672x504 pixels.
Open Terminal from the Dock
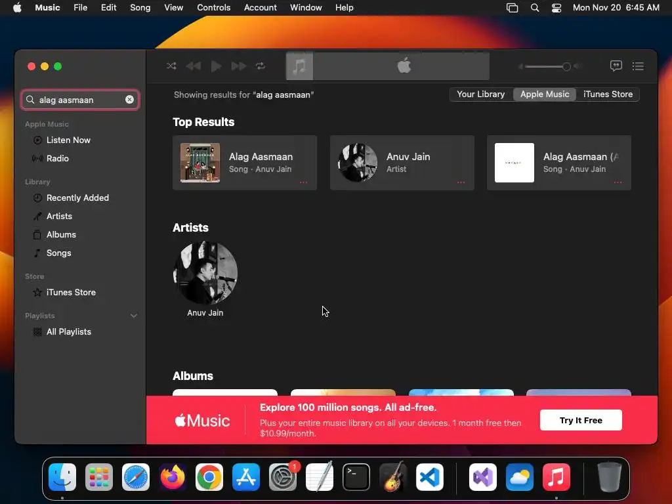click(356, 477)
